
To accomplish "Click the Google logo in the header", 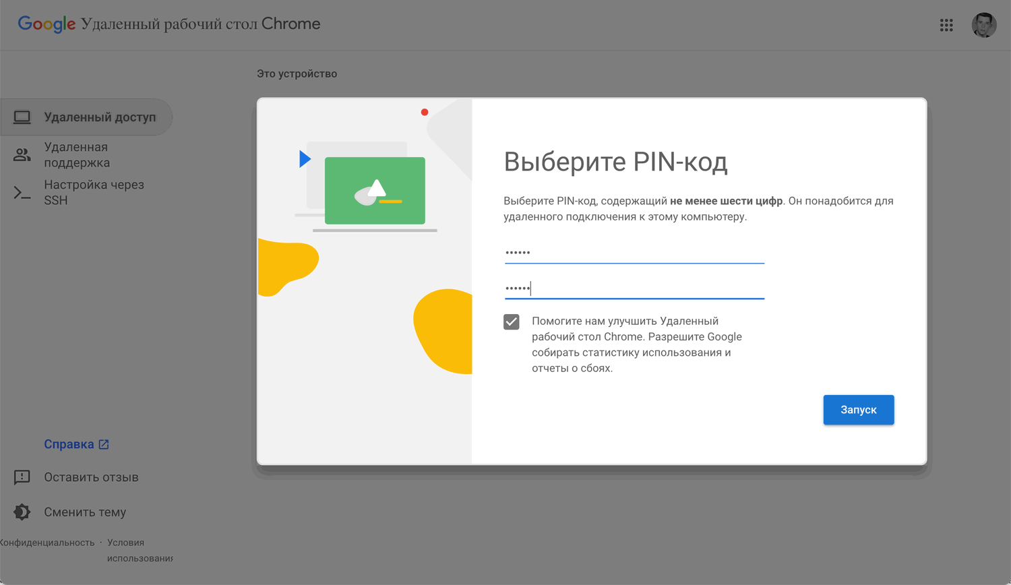I will pos(47,24).
